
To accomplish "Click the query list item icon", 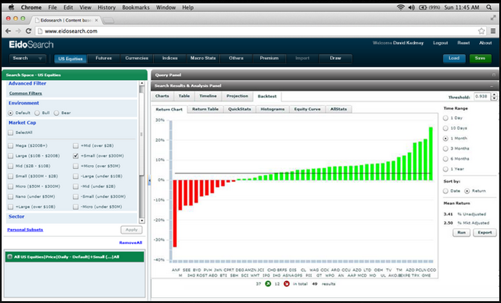I will (x=9, y=257).
